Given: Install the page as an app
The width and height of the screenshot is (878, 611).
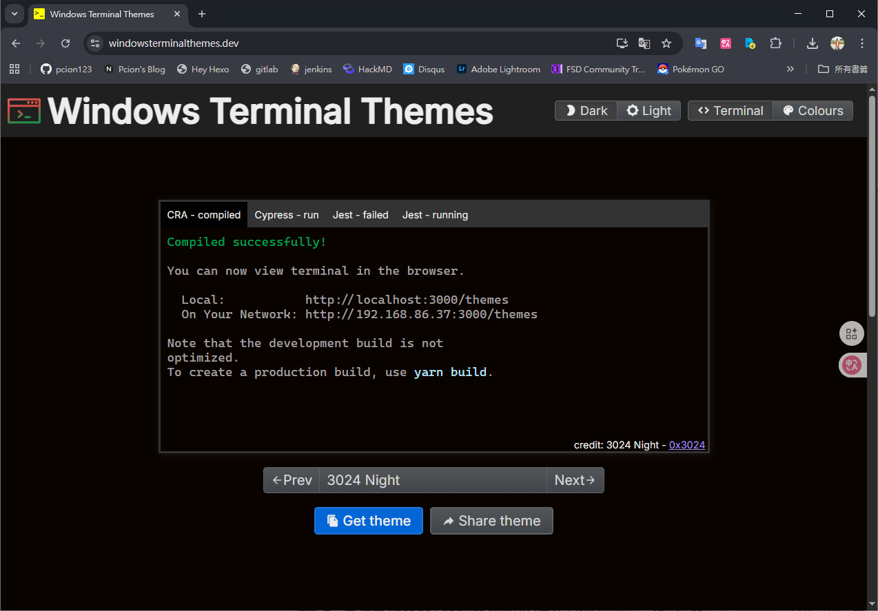Looking at the screenshot, I should 622,43.
